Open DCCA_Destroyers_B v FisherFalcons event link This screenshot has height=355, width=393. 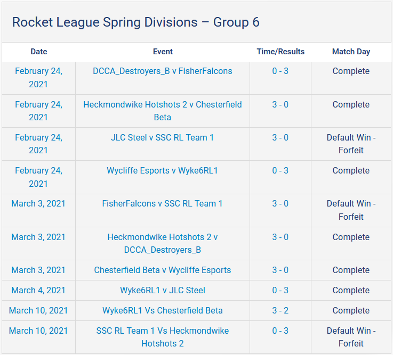[162, 71]
